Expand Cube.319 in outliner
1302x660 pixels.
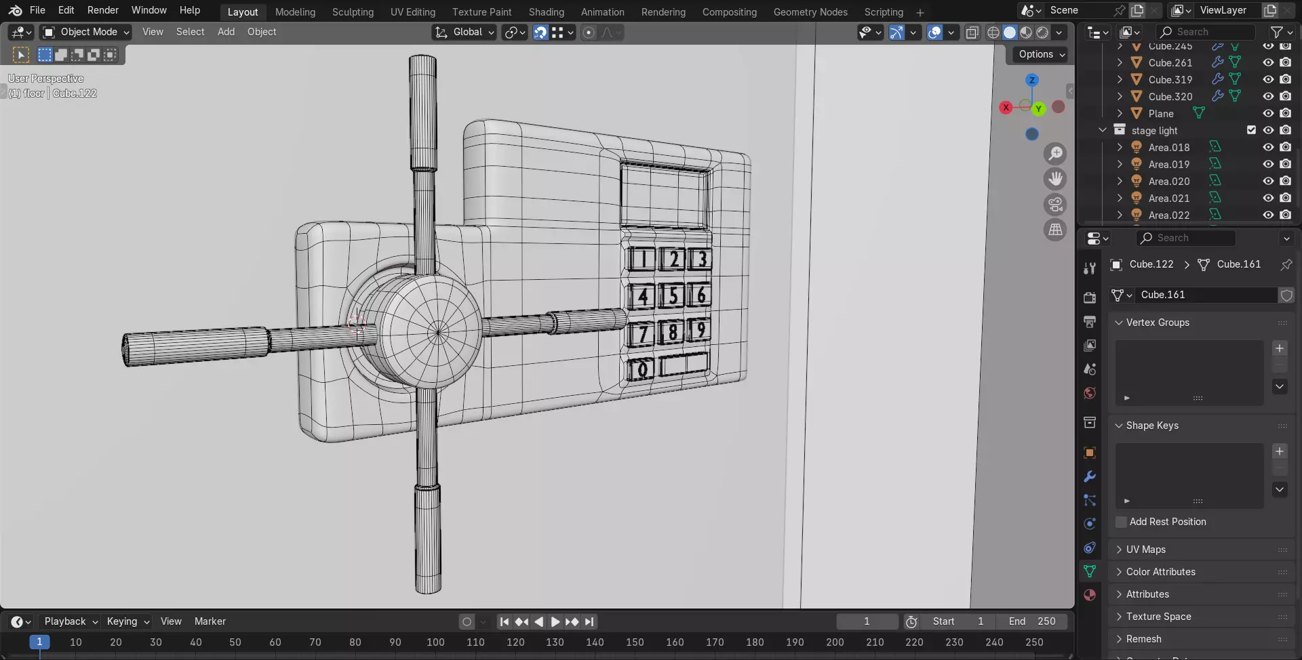point(1120,79)
